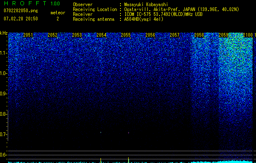
Task: Click the 2059 time marker
Action: click(x=223, y=35)
